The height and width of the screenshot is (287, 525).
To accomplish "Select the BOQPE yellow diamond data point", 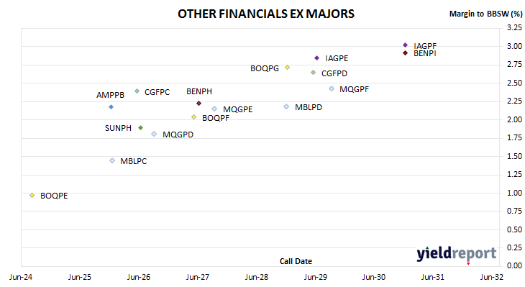I will tap(32, 195).
